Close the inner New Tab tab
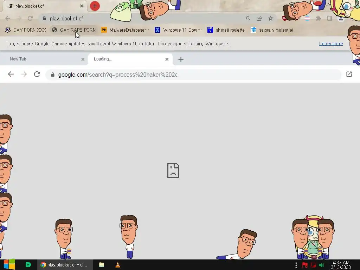Screen dimensions: 360x270 (x=83, y=59)
